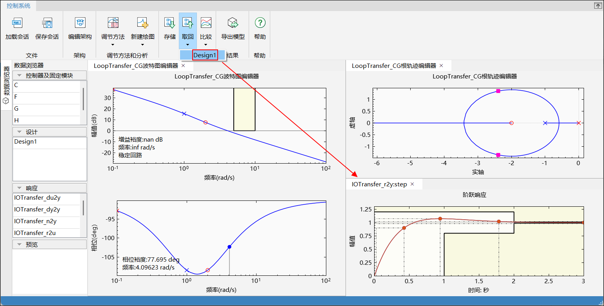Select Design1 from the Retrieve dropdown menu
This screenshot has height=306, width=604.
(x=205, y=55)
